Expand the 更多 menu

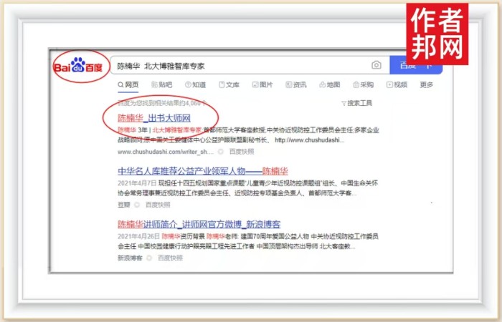tap(427, 84)
